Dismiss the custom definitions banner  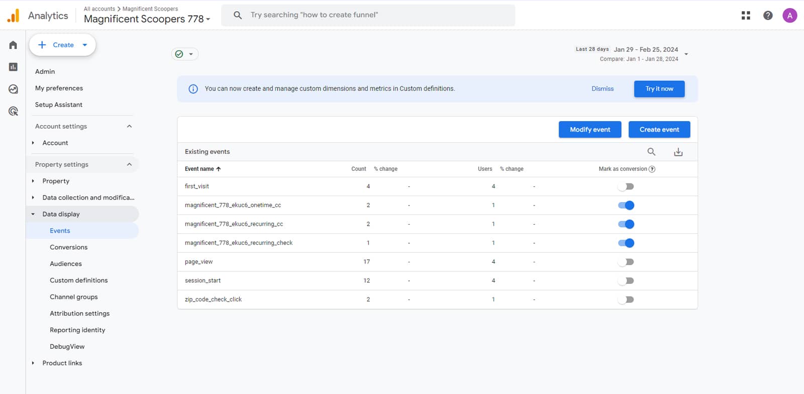[602, 89]
